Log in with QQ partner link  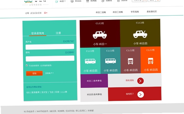click(28, 92)
